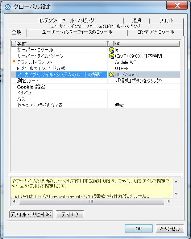Click the Cookie 設定 heading
Image resolution: width=191 pixels, height=239 pixels.
[31, 87]
